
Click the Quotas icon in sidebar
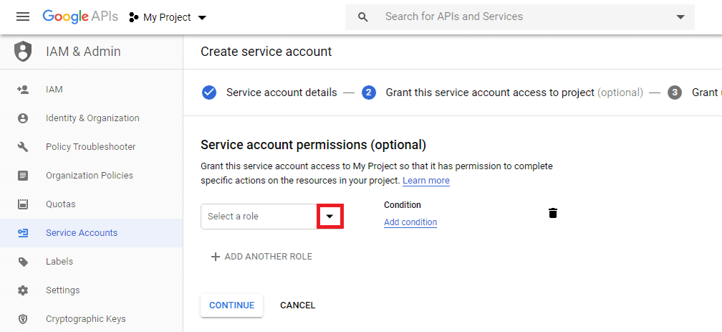pos(23,204)
